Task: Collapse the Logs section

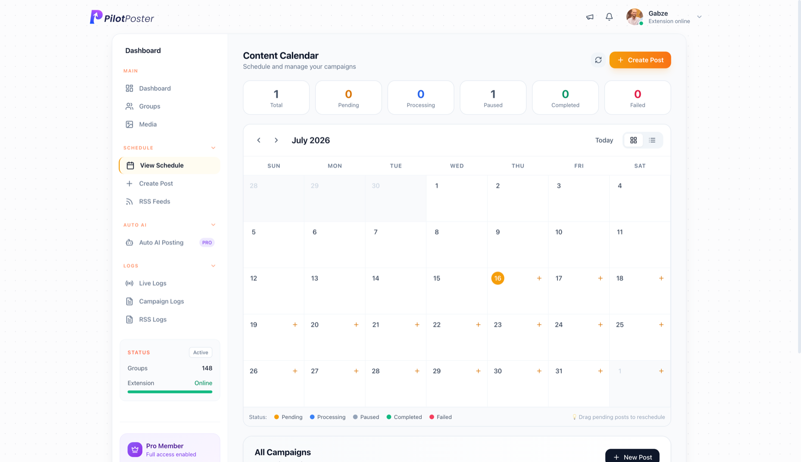Action: [213, 266]
